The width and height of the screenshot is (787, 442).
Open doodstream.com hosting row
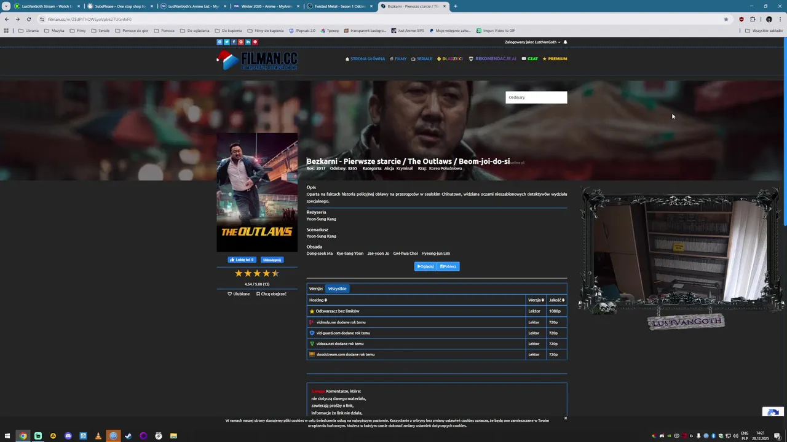437,354
